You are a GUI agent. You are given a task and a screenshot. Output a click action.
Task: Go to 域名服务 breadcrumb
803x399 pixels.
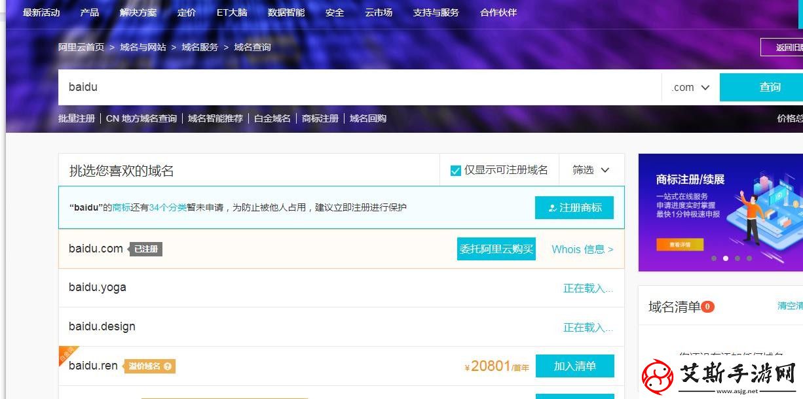[x=200, y=47]
